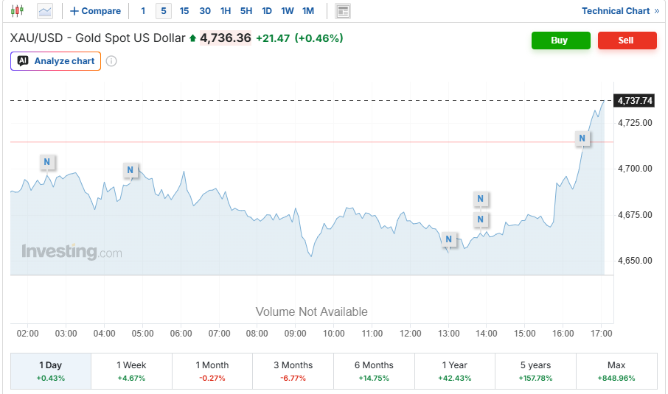Select the 5 years range tab

click(x=535, y=371)
